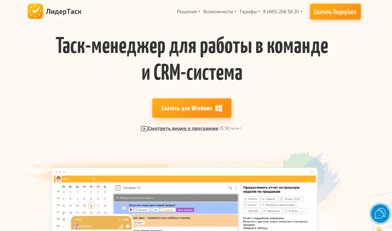Click the video play icon
Image resolution: width=392 pixels, height=231 pixels.
click(x=144, y=128)
